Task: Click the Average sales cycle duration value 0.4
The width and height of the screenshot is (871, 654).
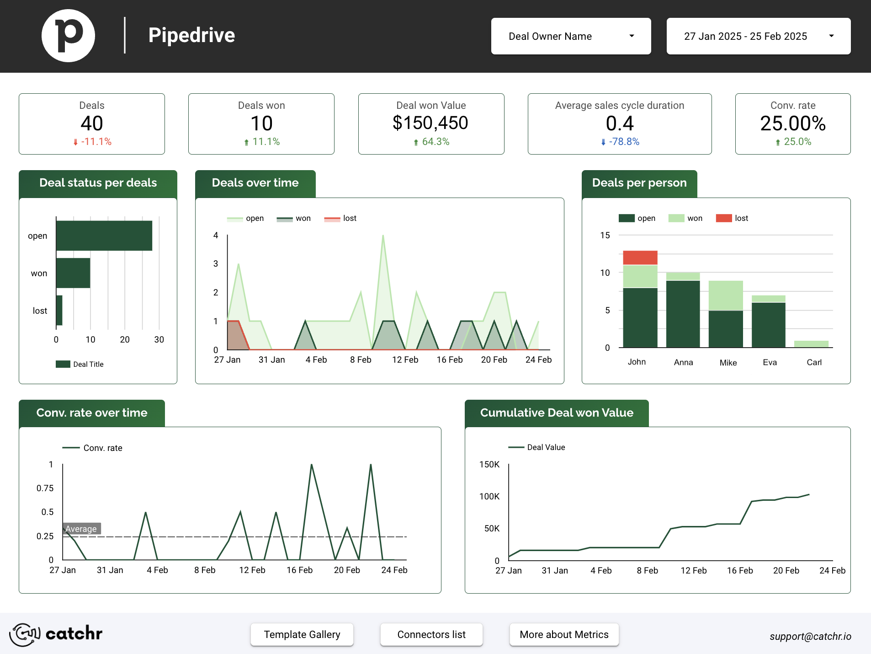Action: tap(620, 123)
